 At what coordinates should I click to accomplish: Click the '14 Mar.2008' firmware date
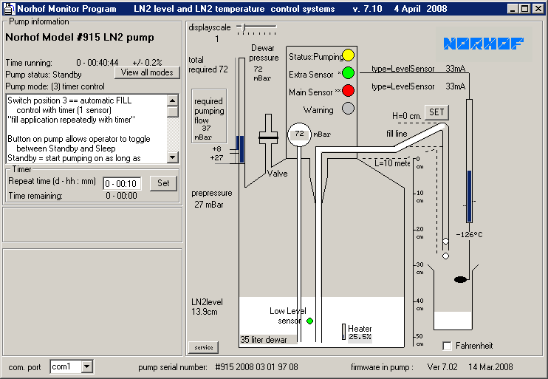click(490, 367)
